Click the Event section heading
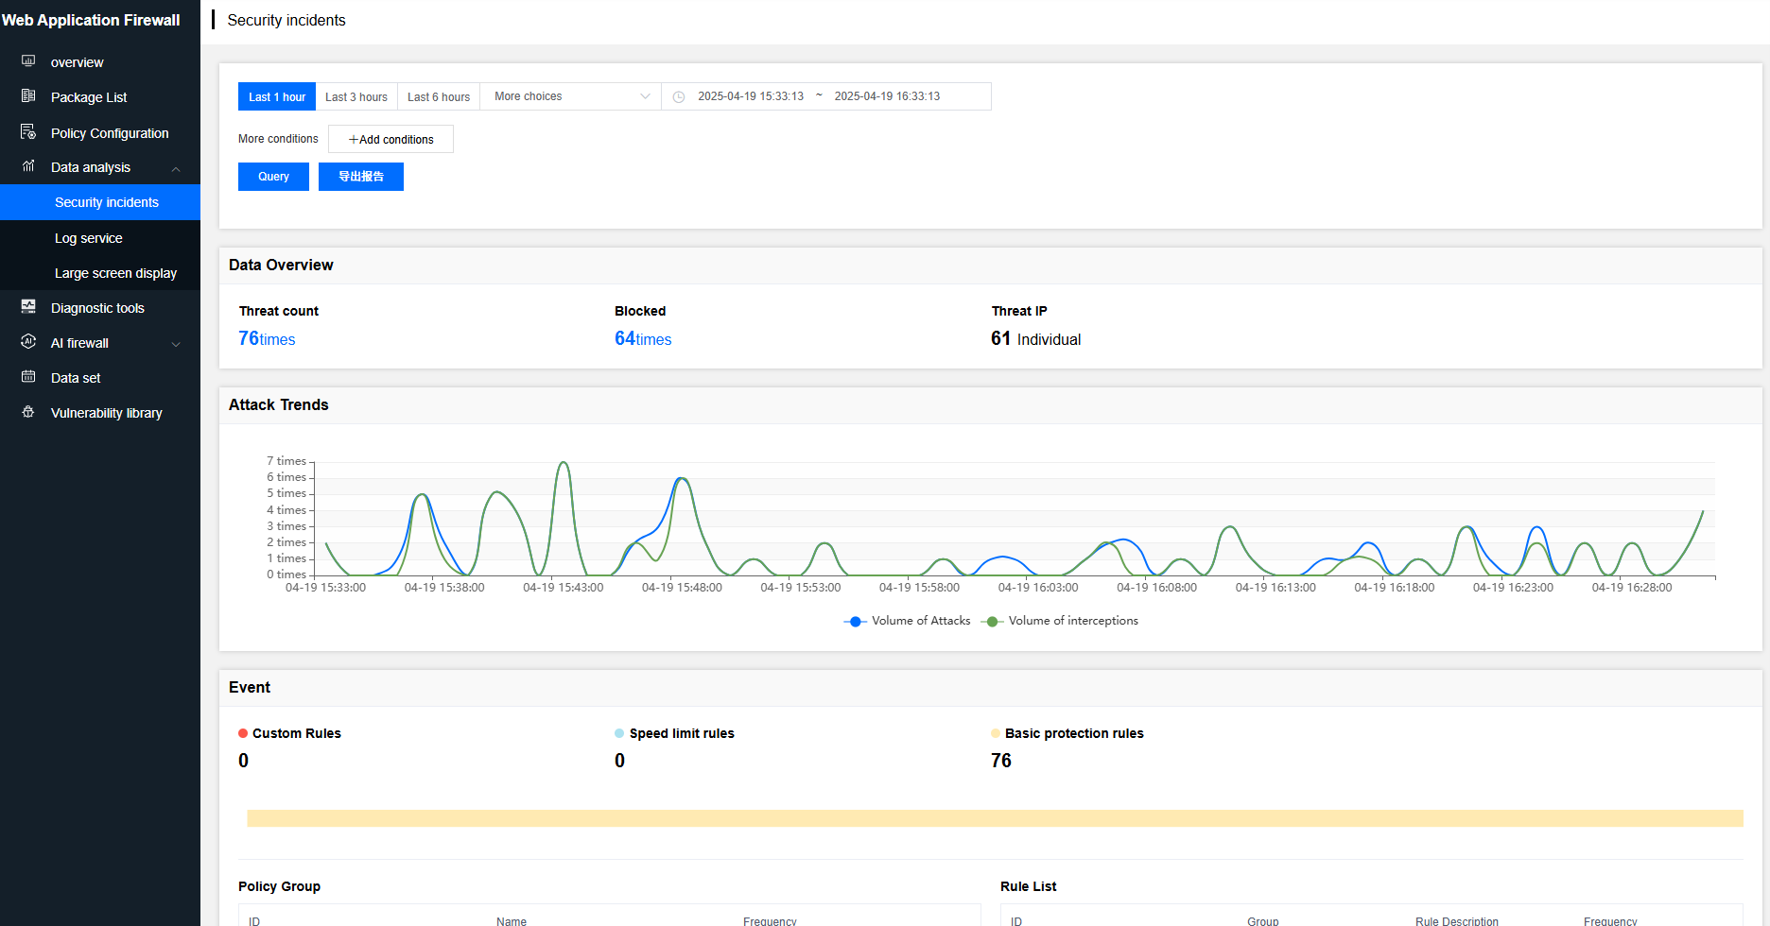The width and height of the screenshot is (1770, 926). (250, 687)
